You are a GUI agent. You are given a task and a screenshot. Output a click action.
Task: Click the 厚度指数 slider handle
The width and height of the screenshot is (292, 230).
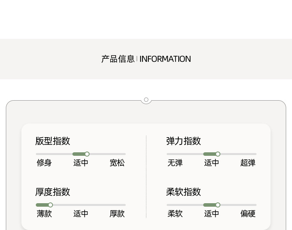tap(50, 205)
